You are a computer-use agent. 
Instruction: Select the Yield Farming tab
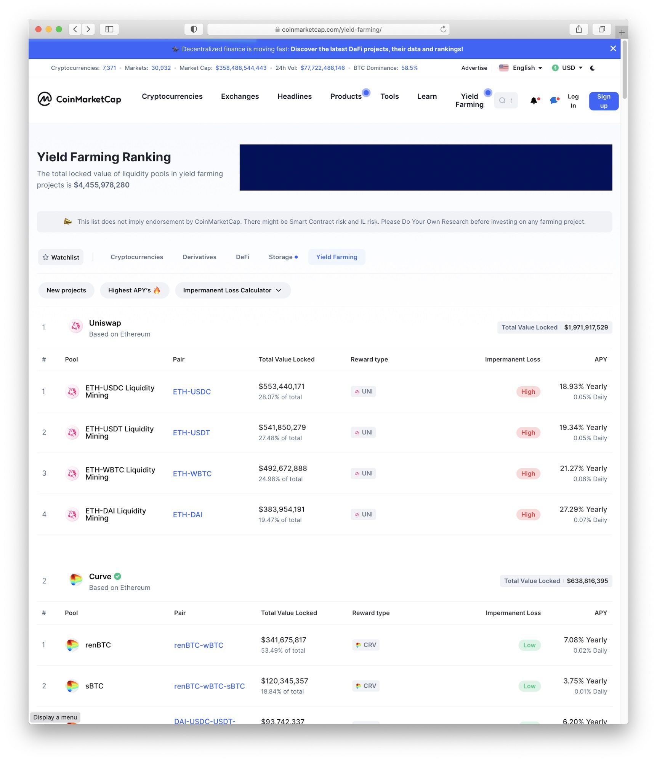pos(337,257)
